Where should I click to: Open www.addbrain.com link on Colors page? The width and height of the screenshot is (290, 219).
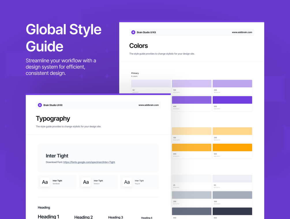click(x=242, y=32)
